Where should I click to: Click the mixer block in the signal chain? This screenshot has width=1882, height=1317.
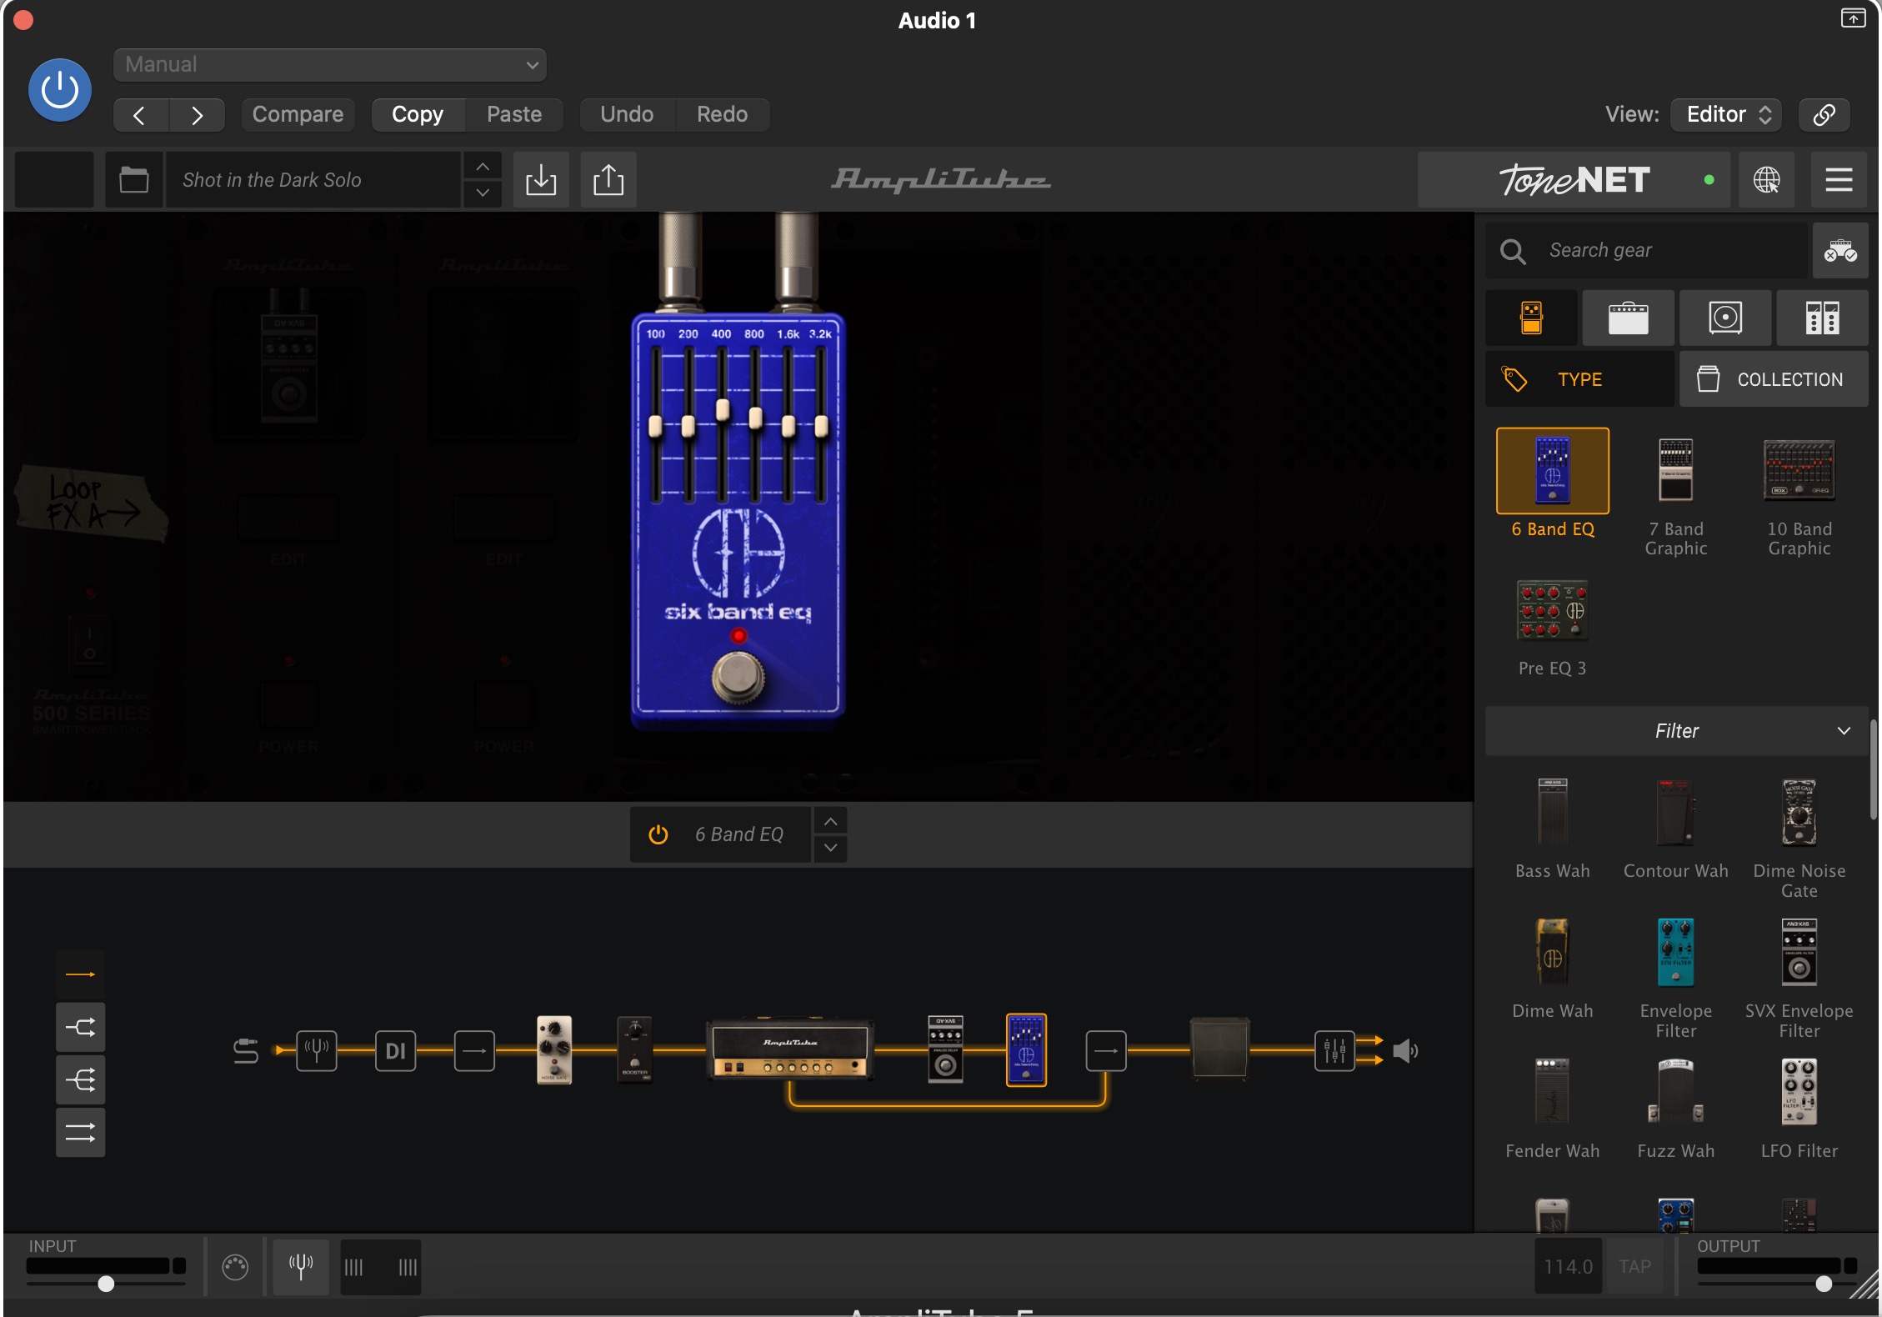point(1334,1050)
